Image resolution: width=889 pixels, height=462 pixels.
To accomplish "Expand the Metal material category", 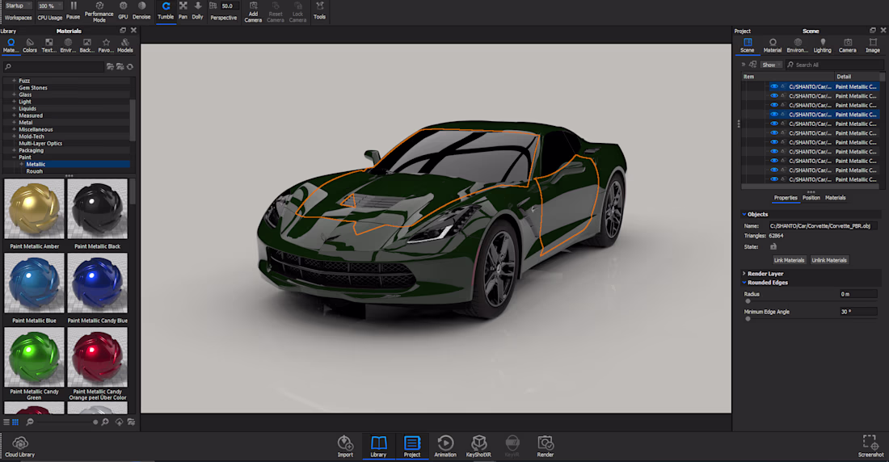I will click(x=14, y=123).
